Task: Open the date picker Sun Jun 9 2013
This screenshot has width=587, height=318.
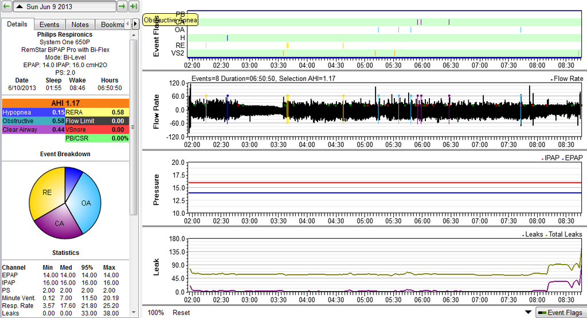Action: click(x=64, y=6)
